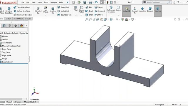Image resolution: width=188 pixels, height=106 pixels.
Task: Open the Curves tool
Action: tap(119, 9)
